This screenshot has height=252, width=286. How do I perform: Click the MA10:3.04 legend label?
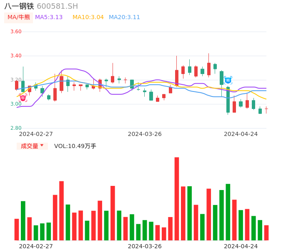pyautogui.click(x=88, y=17)
